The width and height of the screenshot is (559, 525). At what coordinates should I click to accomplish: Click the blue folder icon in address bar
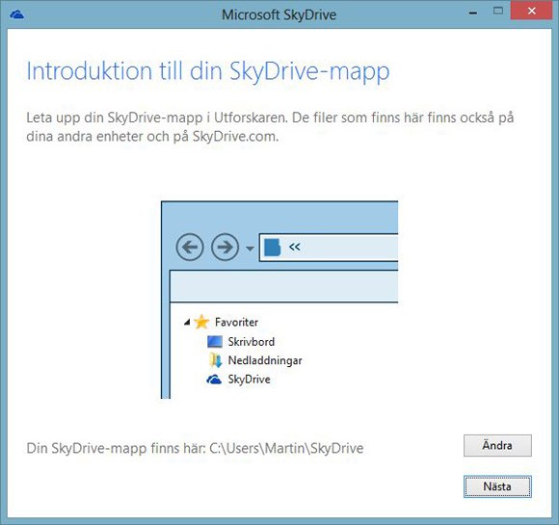pos(272,248)
